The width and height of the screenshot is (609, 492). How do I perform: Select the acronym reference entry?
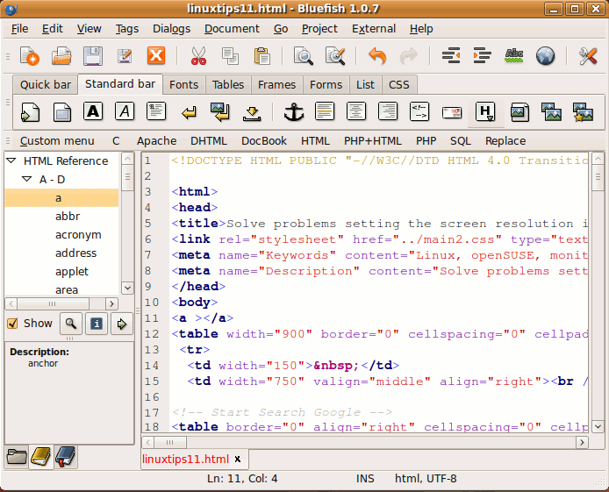(78, 235)
